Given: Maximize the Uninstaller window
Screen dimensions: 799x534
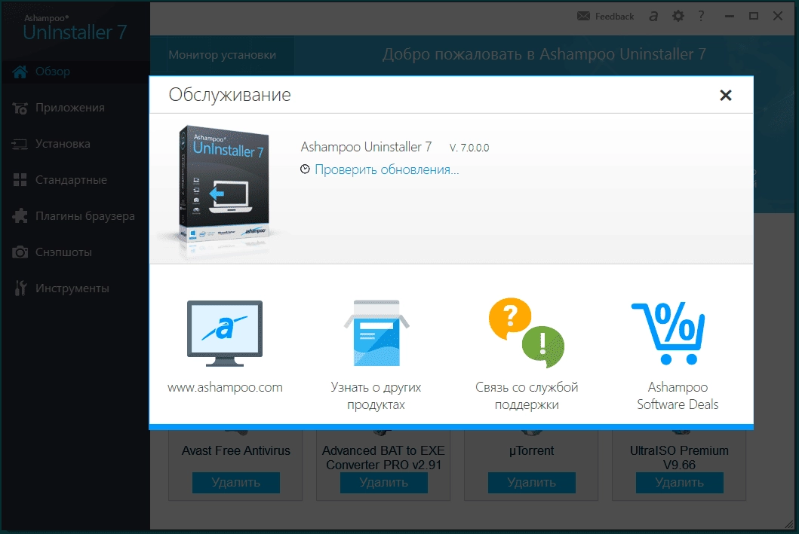Looking at the screenshot, I should click(x=754, y=17).
